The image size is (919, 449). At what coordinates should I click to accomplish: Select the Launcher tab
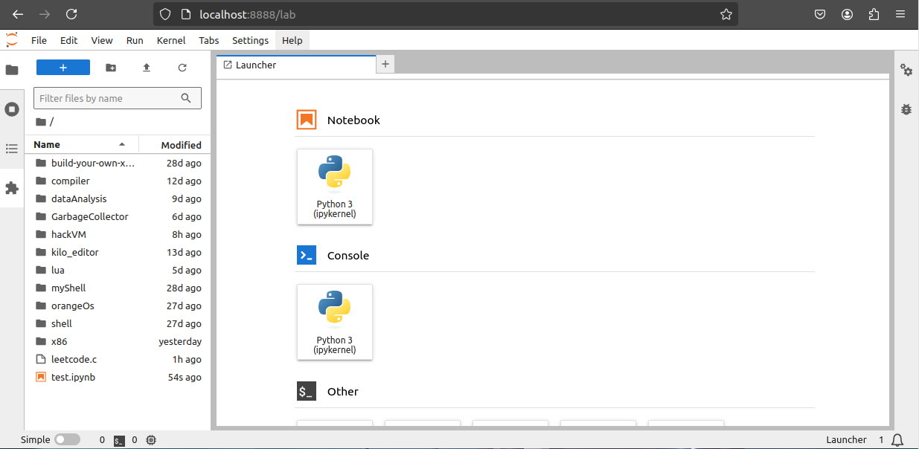point(296,65)
